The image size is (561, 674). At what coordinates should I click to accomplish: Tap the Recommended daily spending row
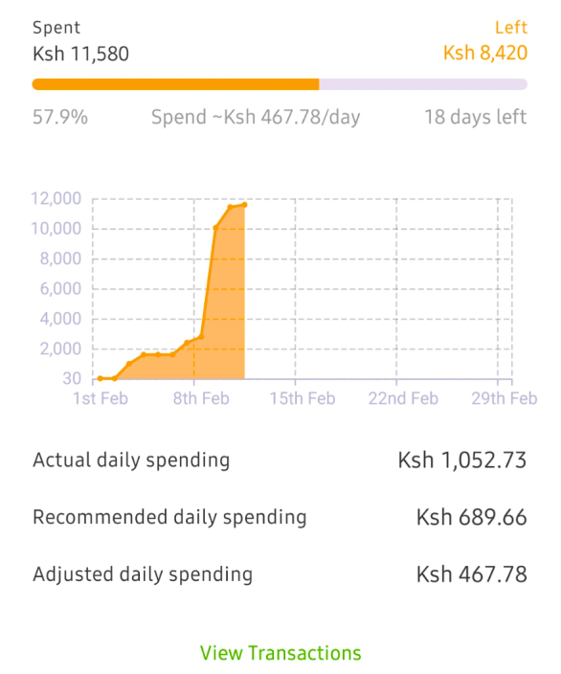click(x=280, y=517)
